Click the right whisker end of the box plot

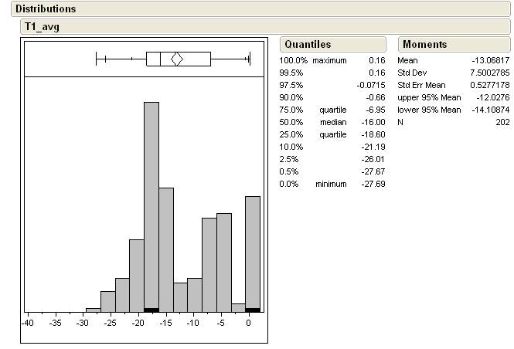[249, 59]
